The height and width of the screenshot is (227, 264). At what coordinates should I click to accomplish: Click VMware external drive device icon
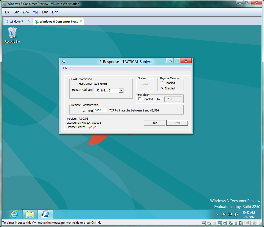(x=241, y=223)
